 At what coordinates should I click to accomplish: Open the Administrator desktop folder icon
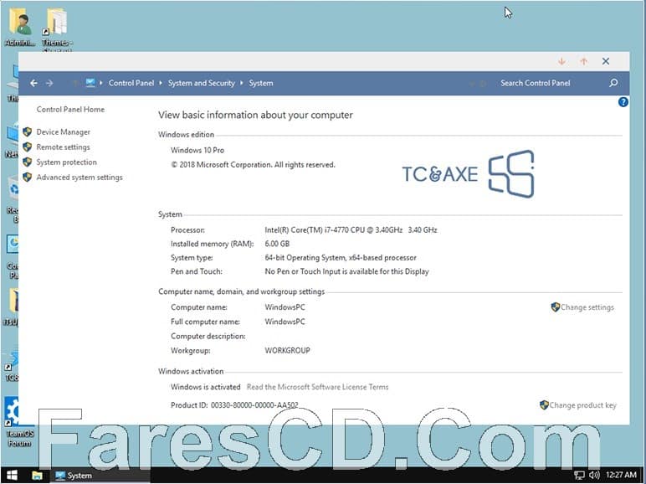pos(20,28)
